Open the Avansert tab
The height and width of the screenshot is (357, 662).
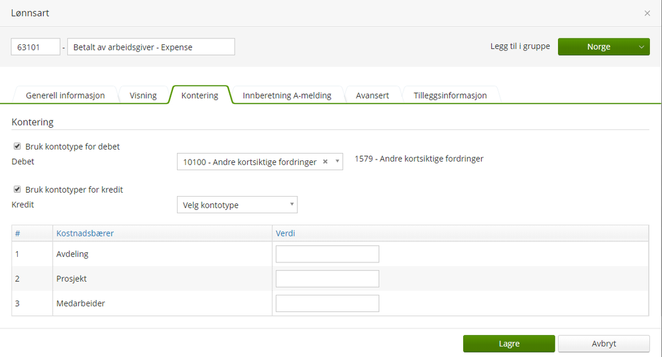372,95
